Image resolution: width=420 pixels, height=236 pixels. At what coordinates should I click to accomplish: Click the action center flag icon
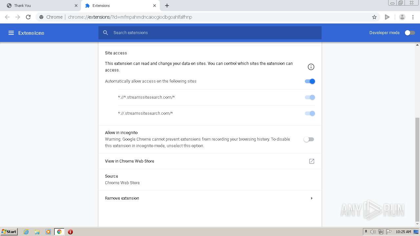click(x=389, y=232)
